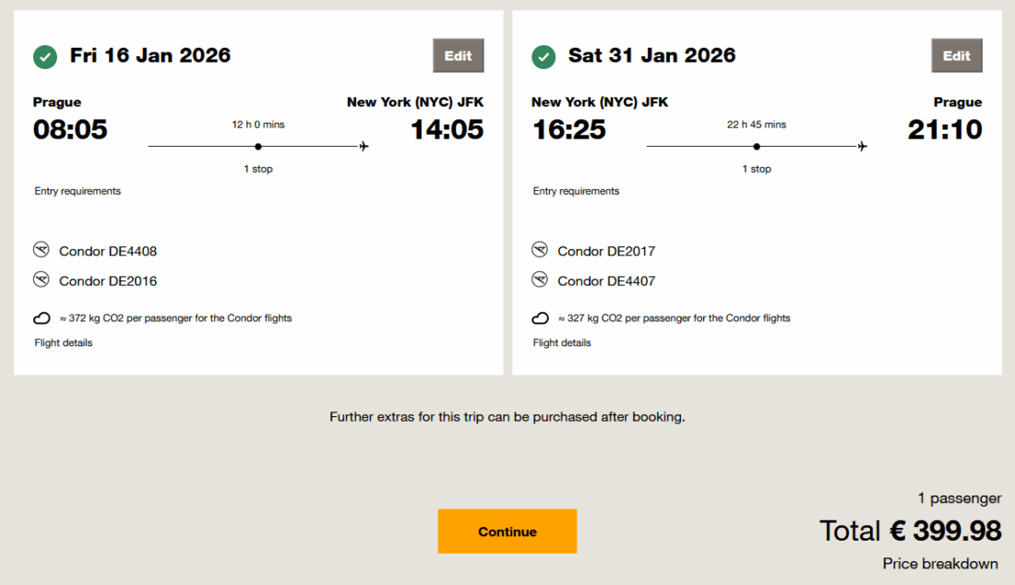
Task: Click the stop dot on the return route line
Action: click(757, 146)
